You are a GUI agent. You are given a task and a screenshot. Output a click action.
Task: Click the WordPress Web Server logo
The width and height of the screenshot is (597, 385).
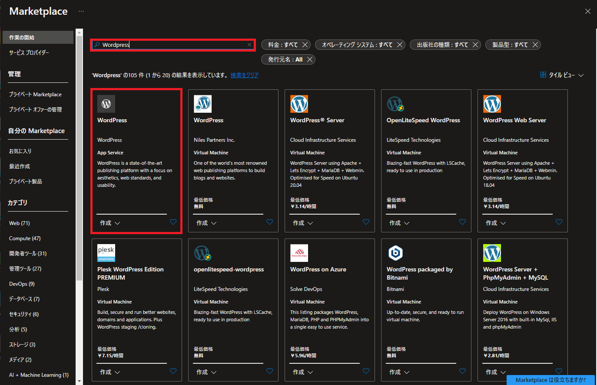(492, 104)
